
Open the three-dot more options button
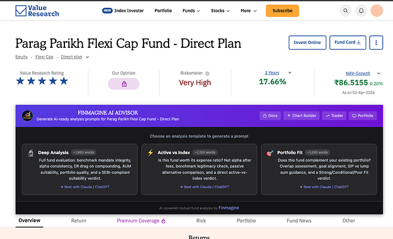tap(376, 42)
